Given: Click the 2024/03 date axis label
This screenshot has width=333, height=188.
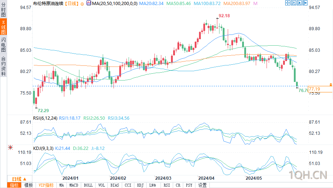Looking at the screenshot, I should click(x=163, y=178).
